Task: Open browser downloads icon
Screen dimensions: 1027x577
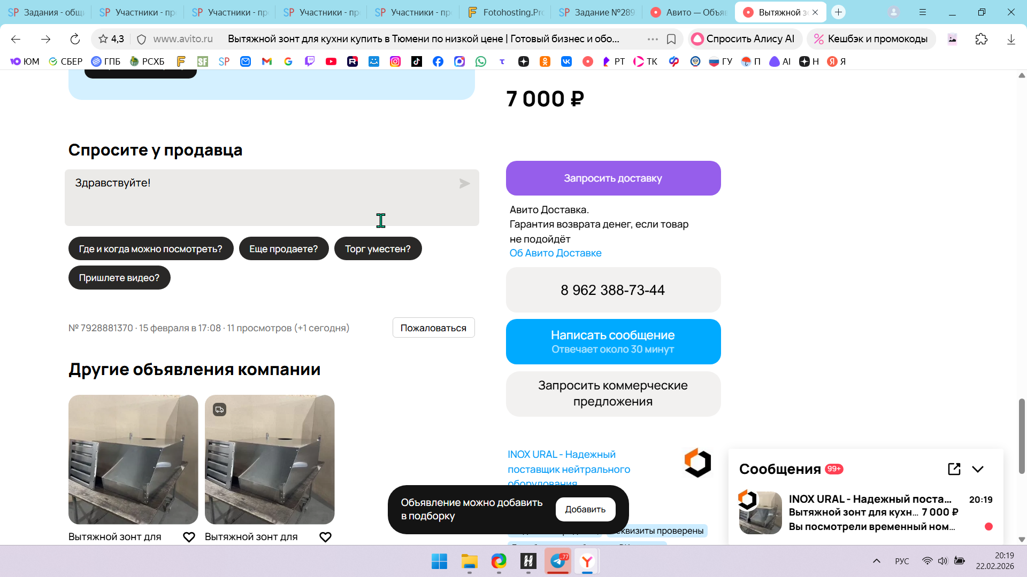Action: click(1010, 39)
